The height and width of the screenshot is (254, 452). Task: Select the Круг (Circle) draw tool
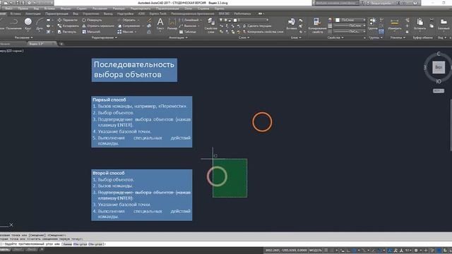pyautogui.click(x=28, y=24)
